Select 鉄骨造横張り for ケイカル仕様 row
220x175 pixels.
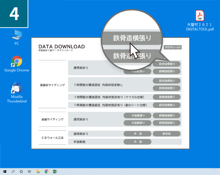coord(167,97)
